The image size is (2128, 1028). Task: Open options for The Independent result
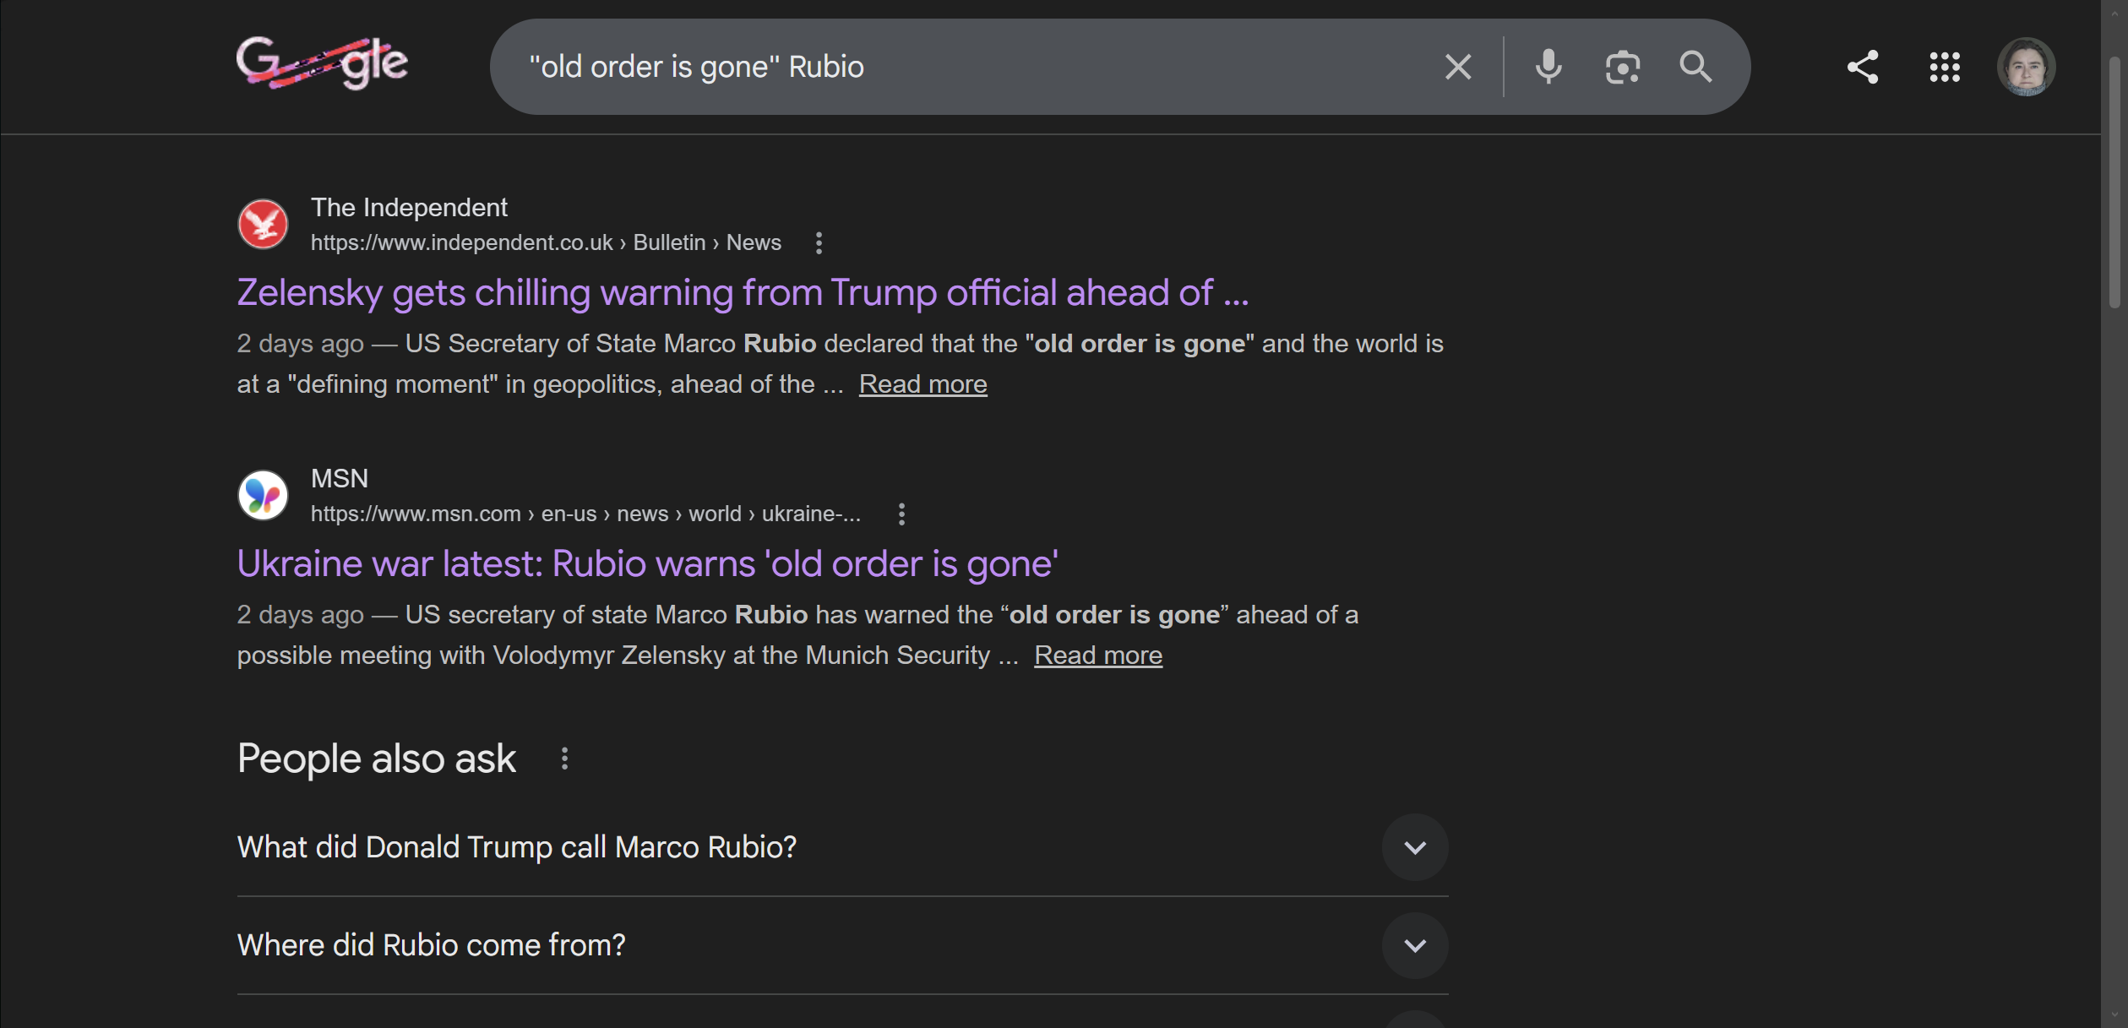tap(818, 243)
